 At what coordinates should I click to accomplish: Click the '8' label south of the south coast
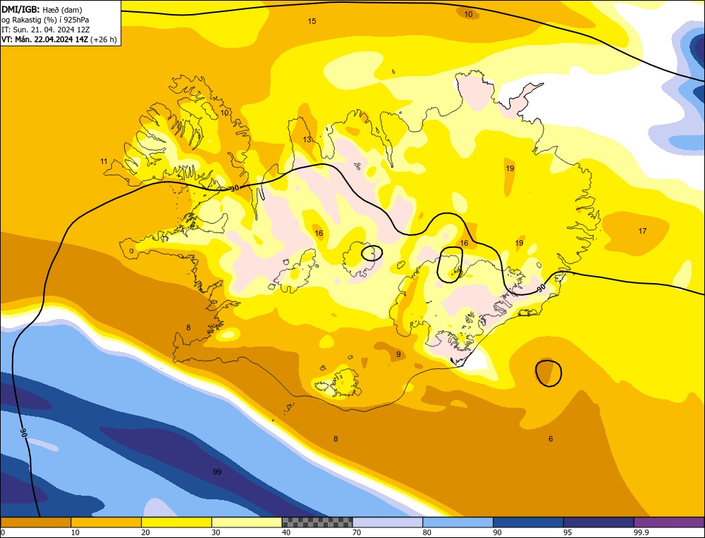click(336, 439)
